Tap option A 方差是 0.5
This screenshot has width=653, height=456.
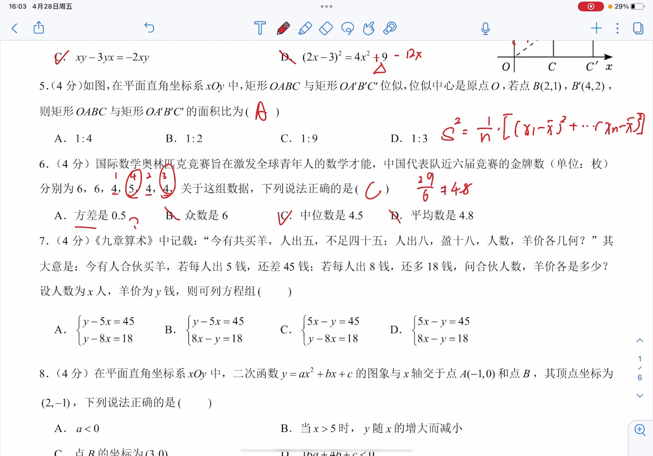tap(90, 216)
